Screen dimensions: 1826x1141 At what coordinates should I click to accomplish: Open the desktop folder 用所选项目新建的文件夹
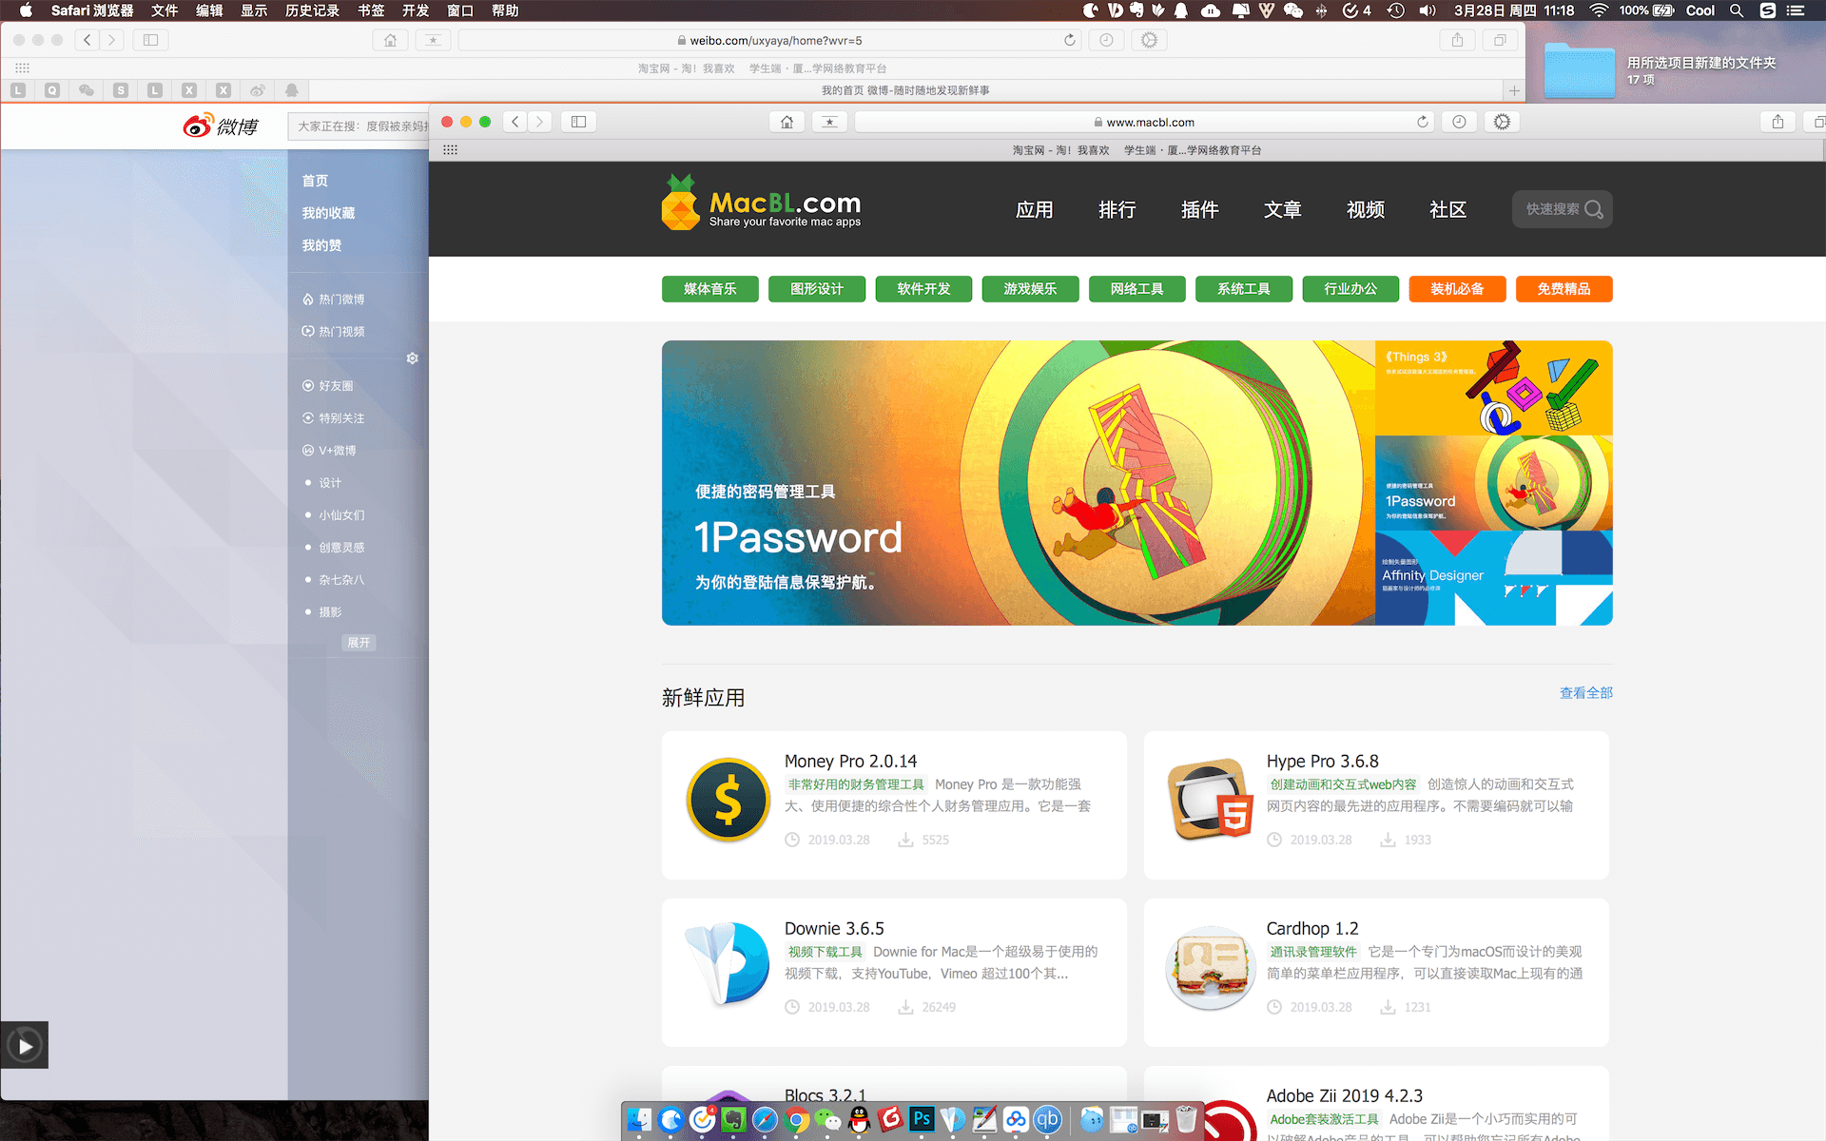click(x=1580, y=71)
